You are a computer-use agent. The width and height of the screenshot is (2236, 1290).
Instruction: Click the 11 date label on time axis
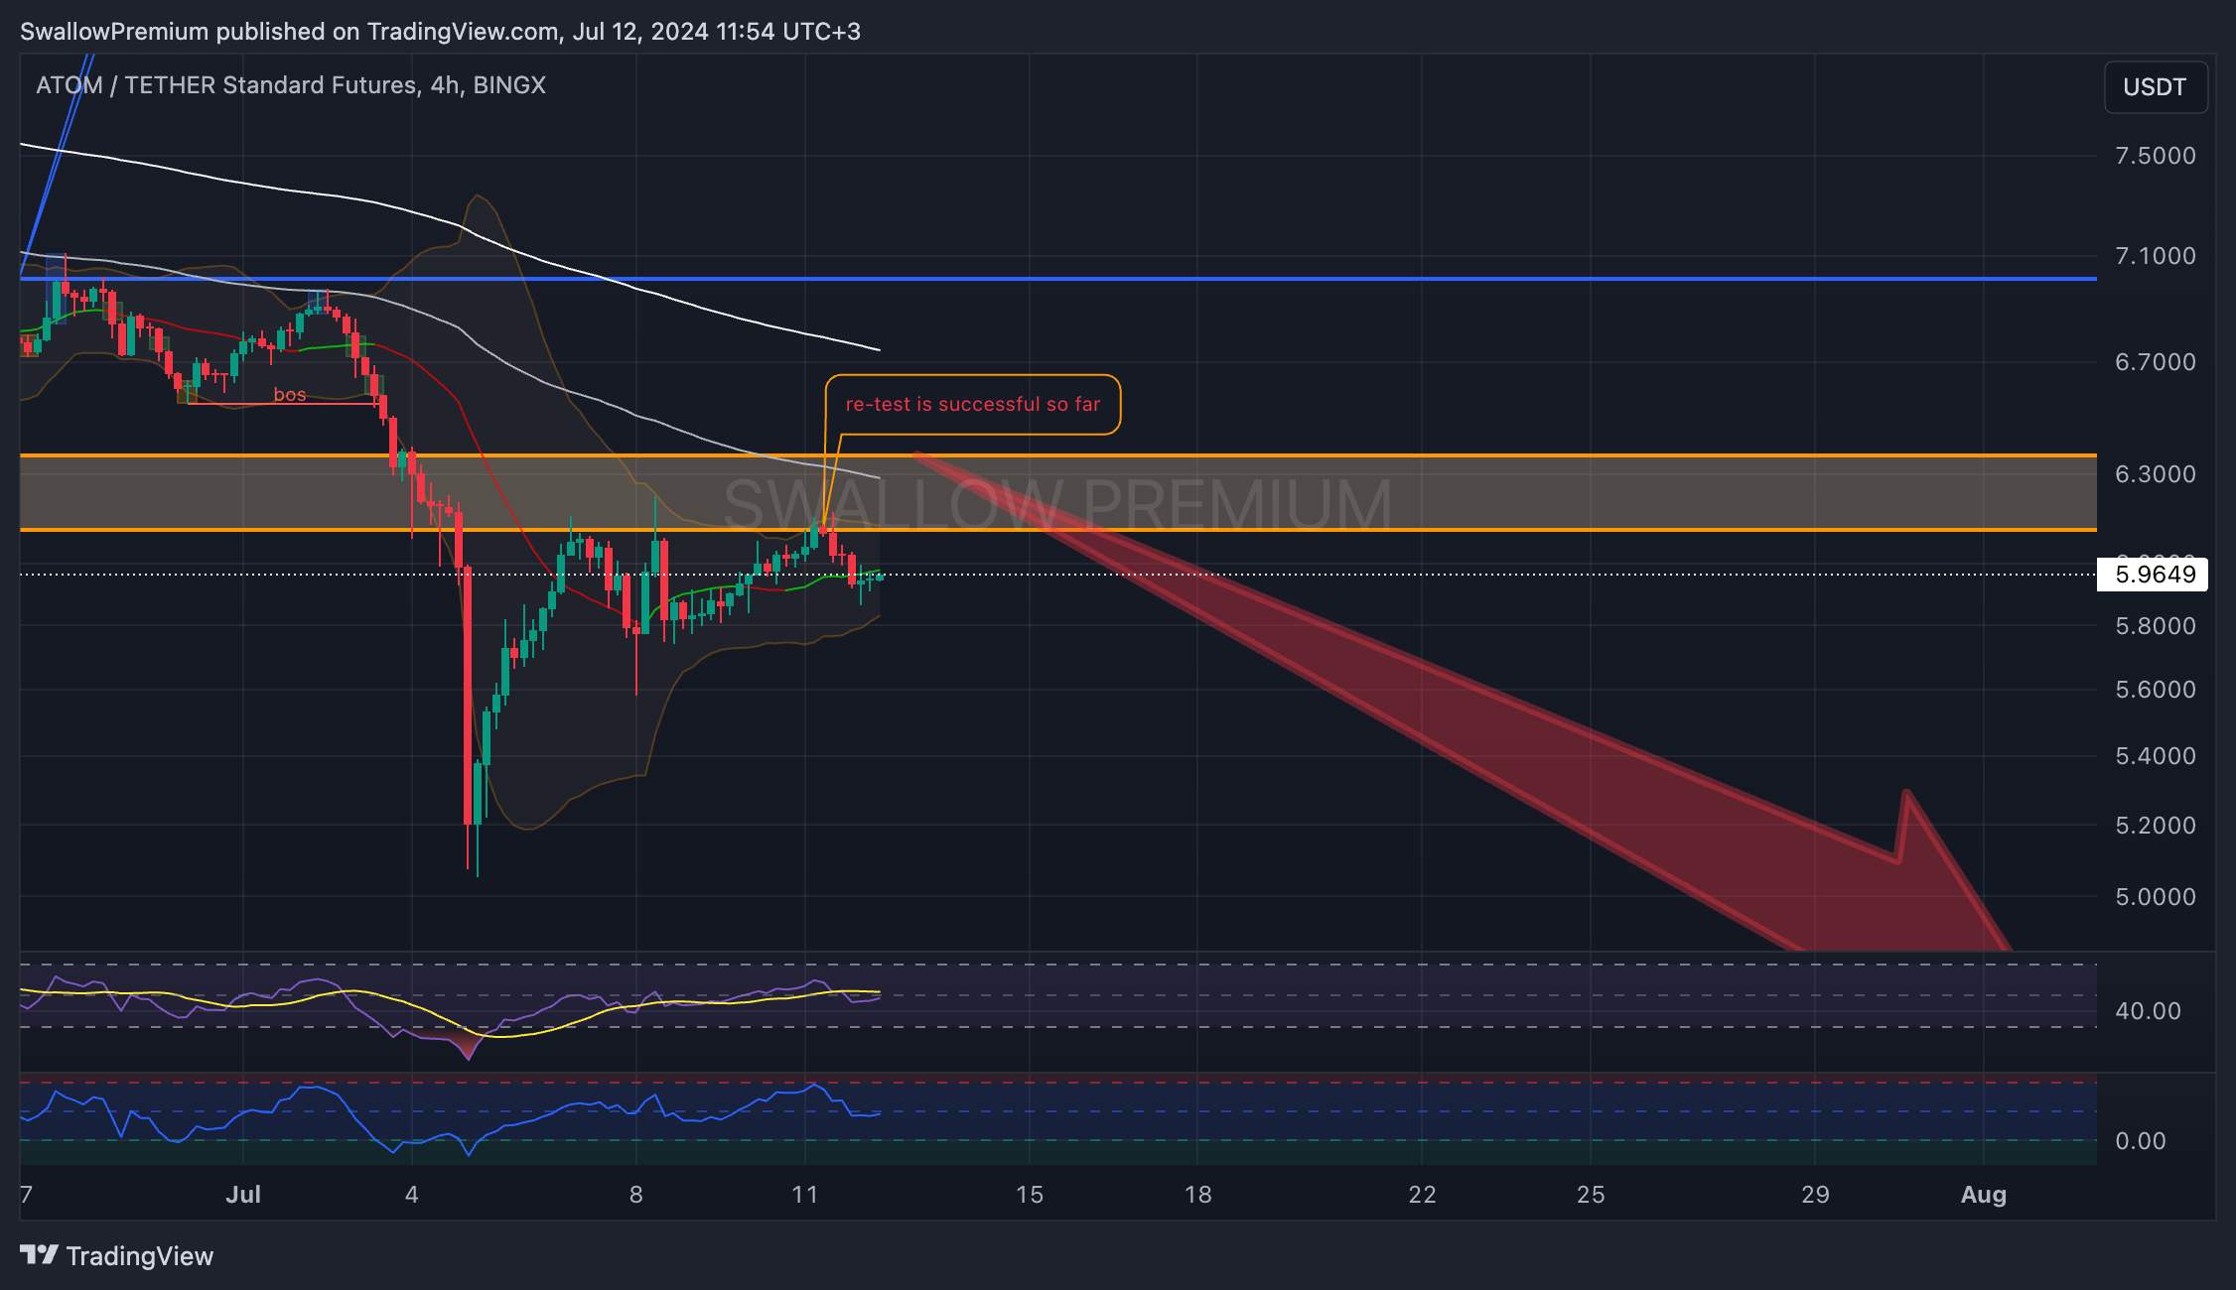tap(805, 1195)
